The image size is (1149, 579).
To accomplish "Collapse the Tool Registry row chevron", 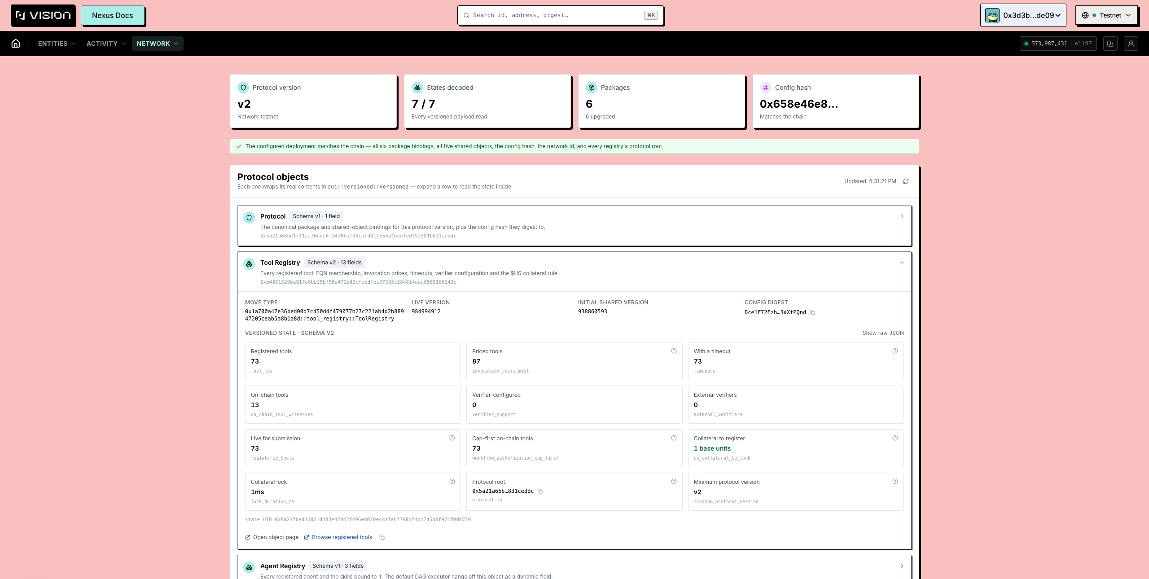I will coord(902,263).
